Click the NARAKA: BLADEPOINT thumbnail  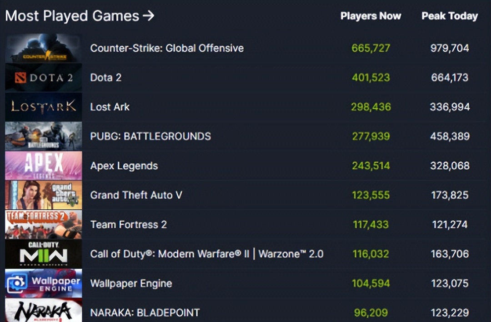click(x=43, y=312)
